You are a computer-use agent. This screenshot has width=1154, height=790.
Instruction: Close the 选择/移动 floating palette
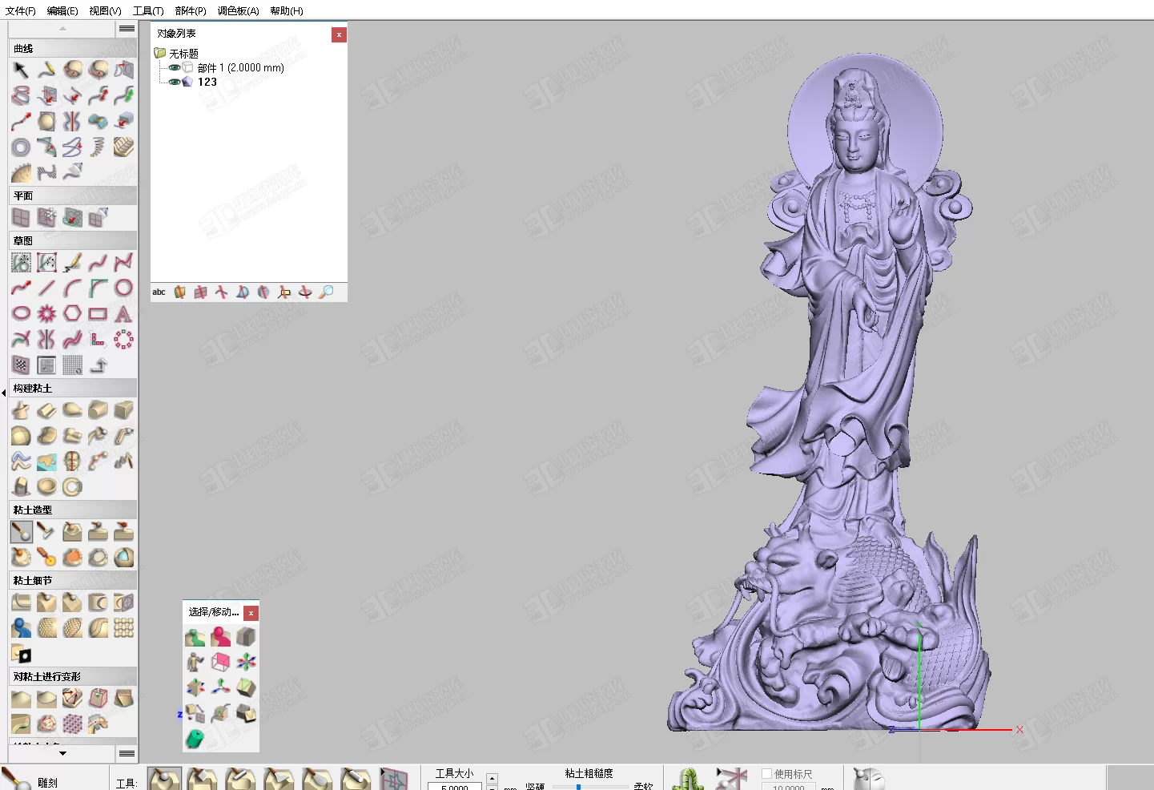pyautogui.click(x=251, y=613)
